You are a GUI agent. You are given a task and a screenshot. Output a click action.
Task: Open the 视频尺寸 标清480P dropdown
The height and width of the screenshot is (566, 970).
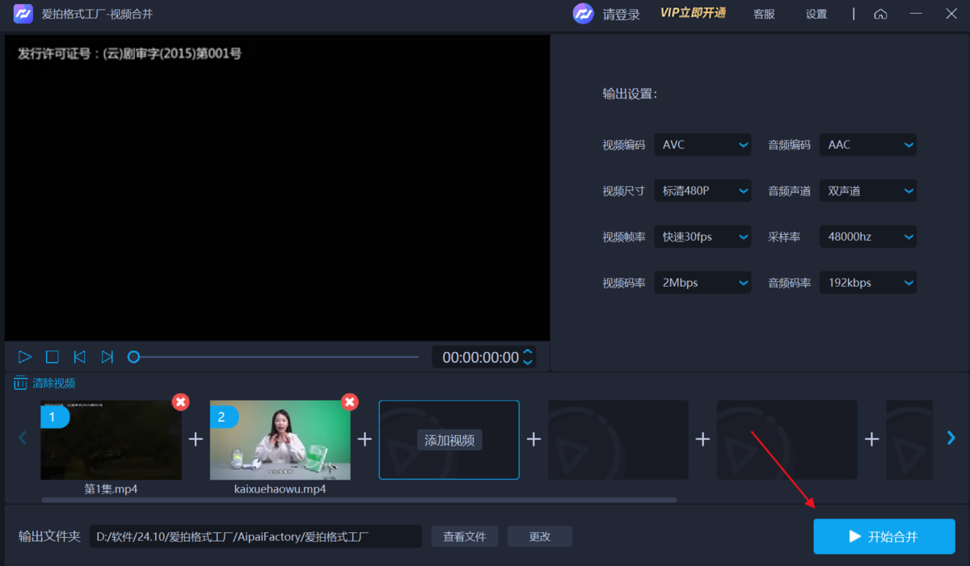[702, 190]
